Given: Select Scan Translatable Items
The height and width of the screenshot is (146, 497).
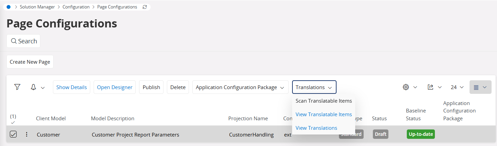Looking at the screenshot, I should point(324,101).
